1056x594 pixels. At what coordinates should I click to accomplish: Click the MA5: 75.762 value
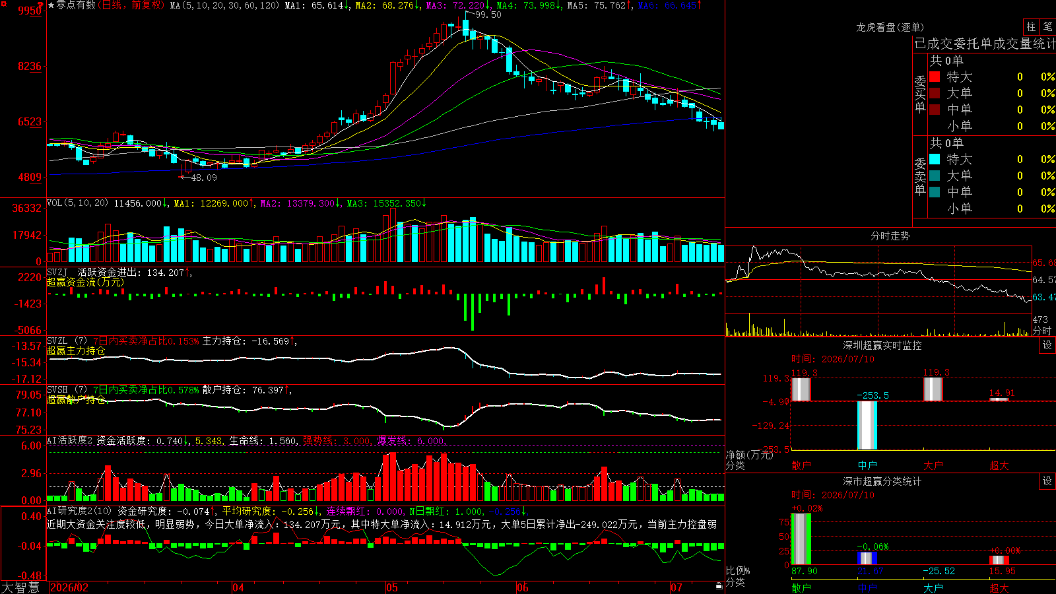[599, 5]
